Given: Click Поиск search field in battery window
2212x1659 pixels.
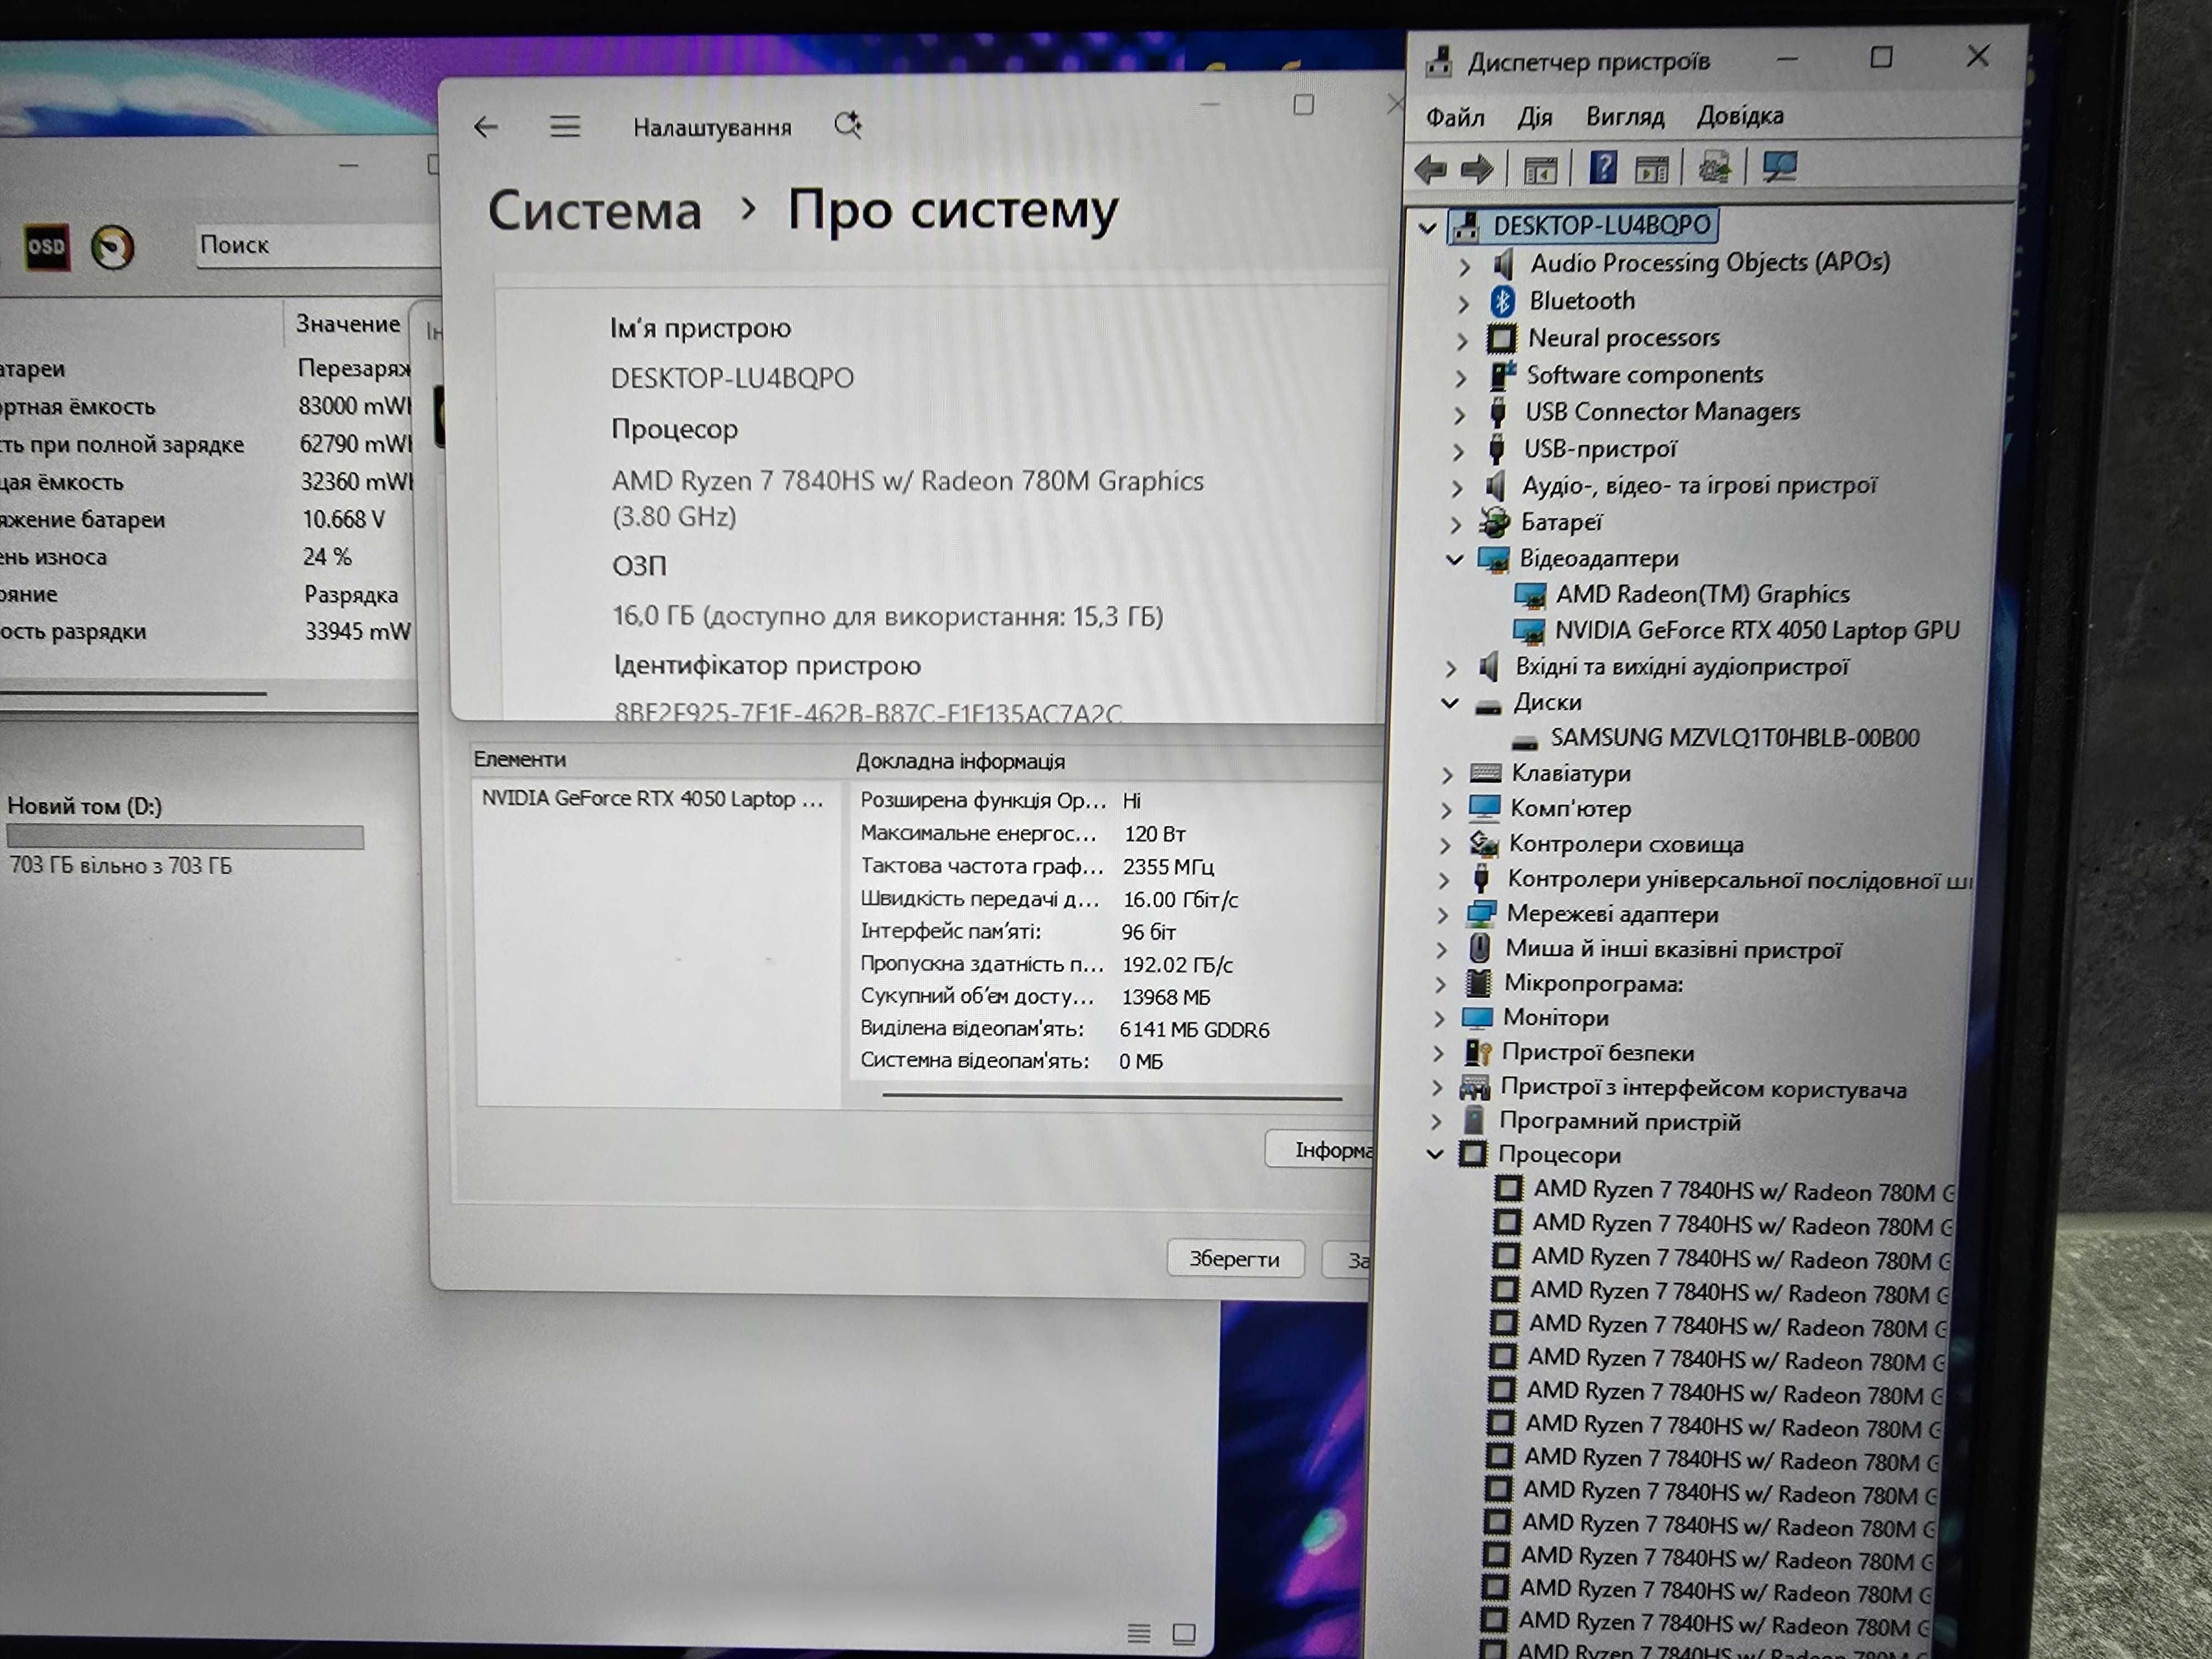Looking at the screenshot, I should pos(318,245).
